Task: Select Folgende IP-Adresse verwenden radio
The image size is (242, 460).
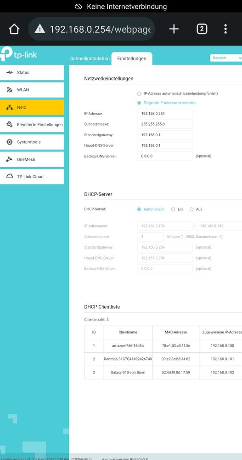Action: coord(139,103)
